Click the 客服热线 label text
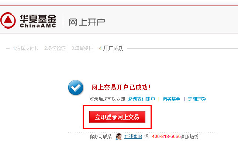Viewport: 238px width, 149px height. pyautogui.click(x=189, y=136)
